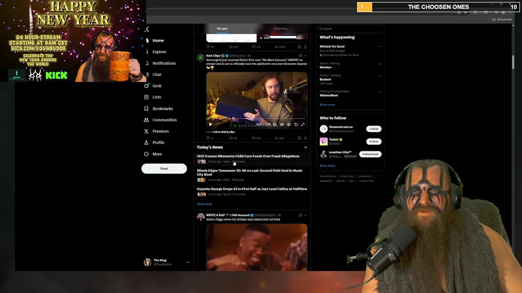522x293 pixels.
Task: Open Grok explain icon on Kick Clips post
Action: (x=300, y=56)
